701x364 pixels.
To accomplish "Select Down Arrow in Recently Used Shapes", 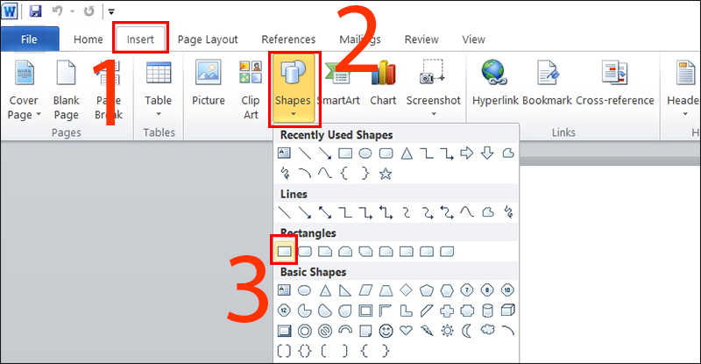I will [x=487, y=153].
